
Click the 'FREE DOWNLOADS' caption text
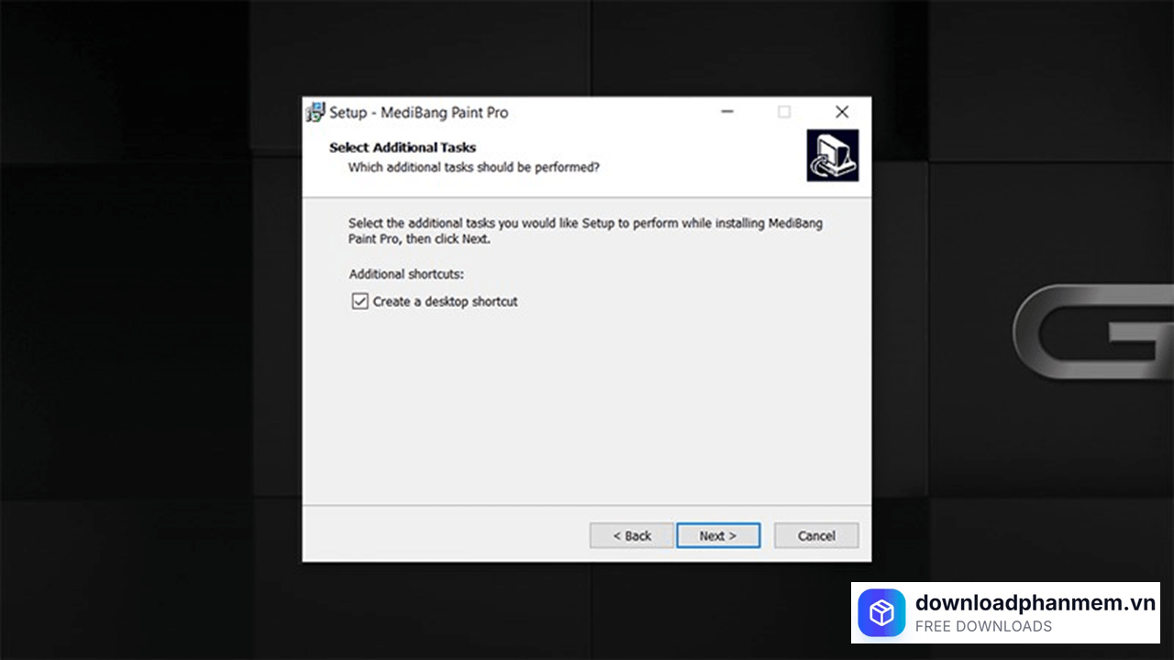tap(983, 627)
